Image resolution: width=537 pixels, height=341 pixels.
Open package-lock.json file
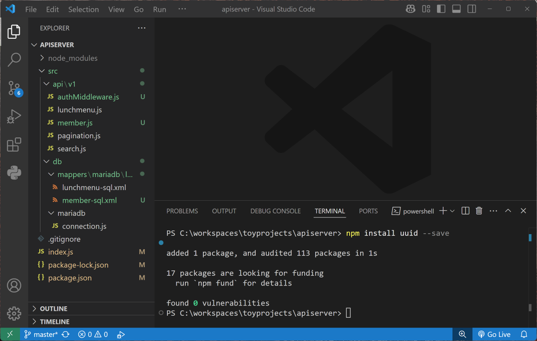(91, 265)
